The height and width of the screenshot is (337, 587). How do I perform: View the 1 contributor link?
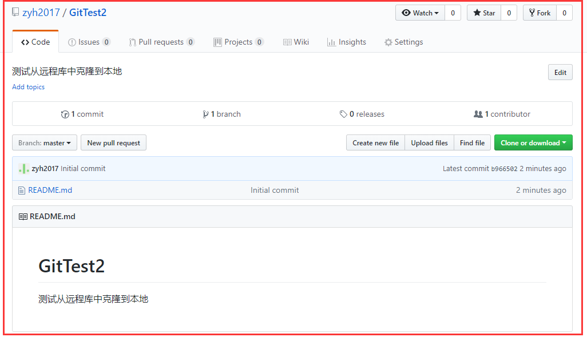point(502,114)
